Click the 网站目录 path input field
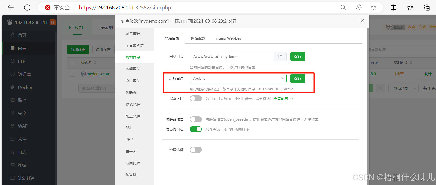436x185 pixels. coord(232,57)
